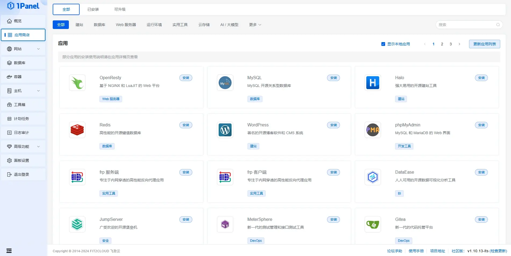Click the 日志审计 log icon
The height and width of the screenshot is (256, 511).
click(x=9, y=133)
